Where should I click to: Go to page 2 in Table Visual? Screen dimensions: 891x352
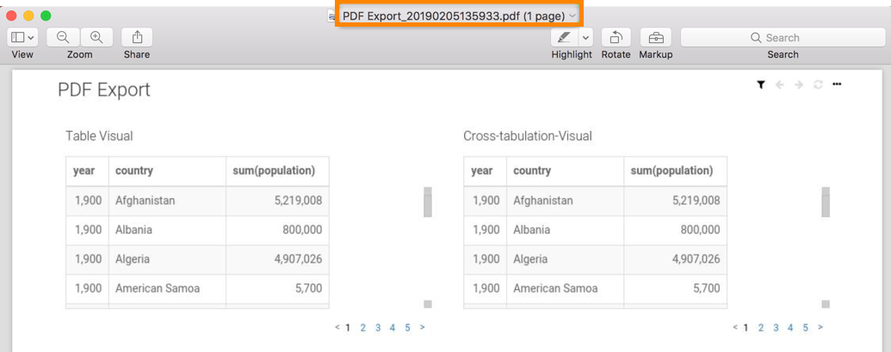point(363,328)
